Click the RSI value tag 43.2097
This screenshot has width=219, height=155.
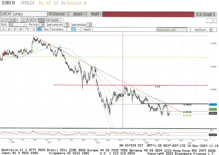(213, 135)
